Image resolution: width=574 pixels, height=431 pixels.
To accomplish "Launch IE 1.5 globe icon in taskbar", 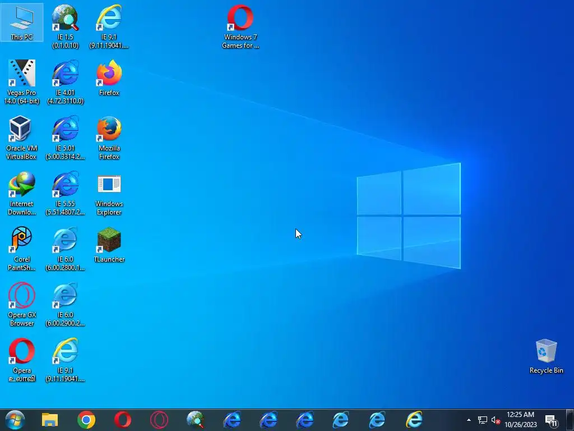I will click(x=196, y=420).
